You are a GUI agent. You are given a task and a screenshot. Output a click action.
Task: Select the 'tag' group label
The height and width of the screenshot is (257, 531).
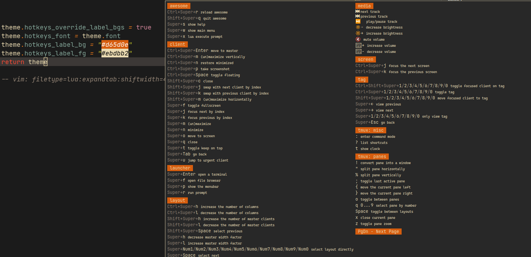(362, 79)
